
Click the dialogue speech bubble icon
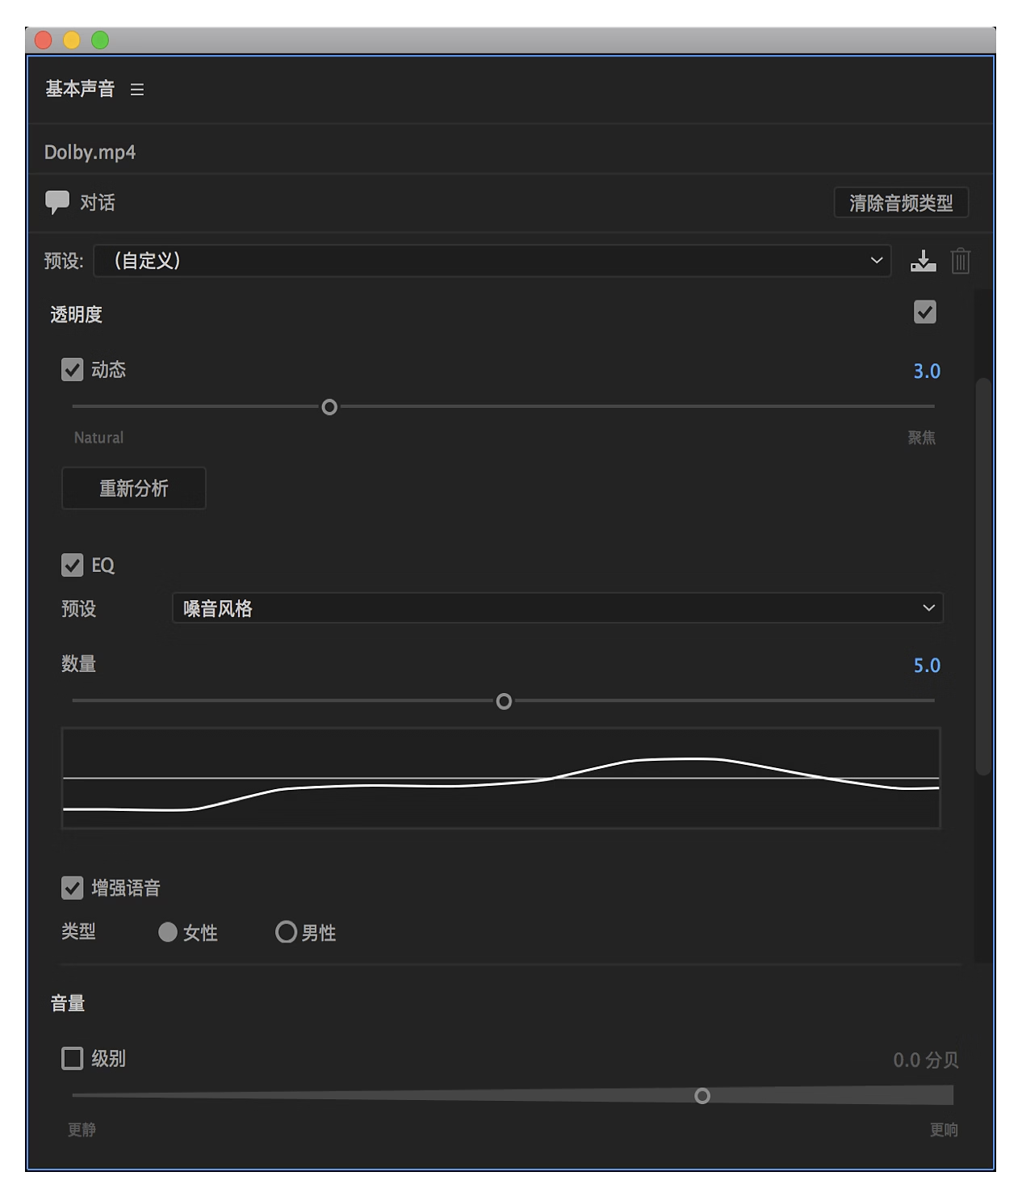tap(59, 202)
